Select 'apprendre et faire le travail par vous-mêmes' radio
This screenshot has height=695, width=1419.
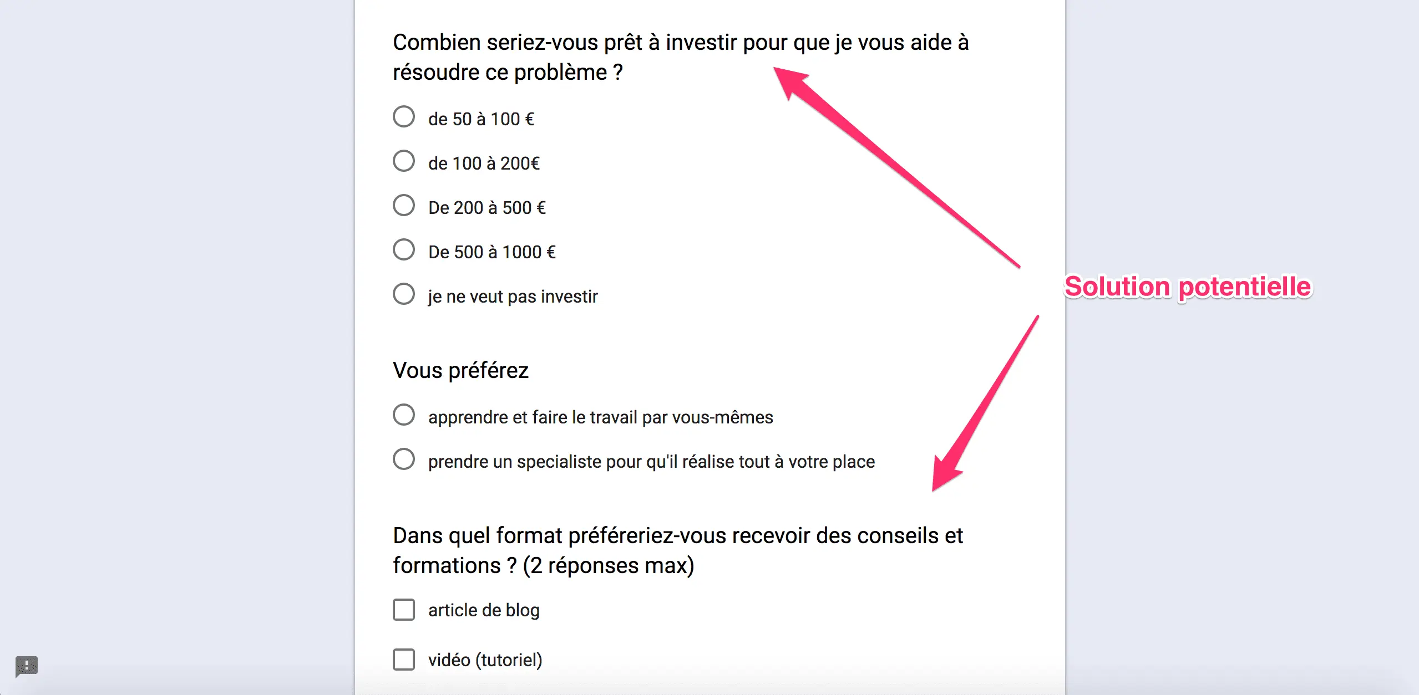404,415
